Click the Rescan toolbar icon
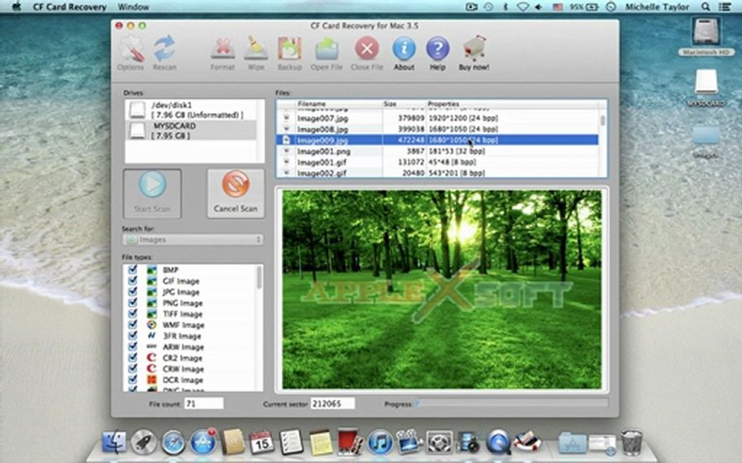742x463 pixels. click(164, 53)
